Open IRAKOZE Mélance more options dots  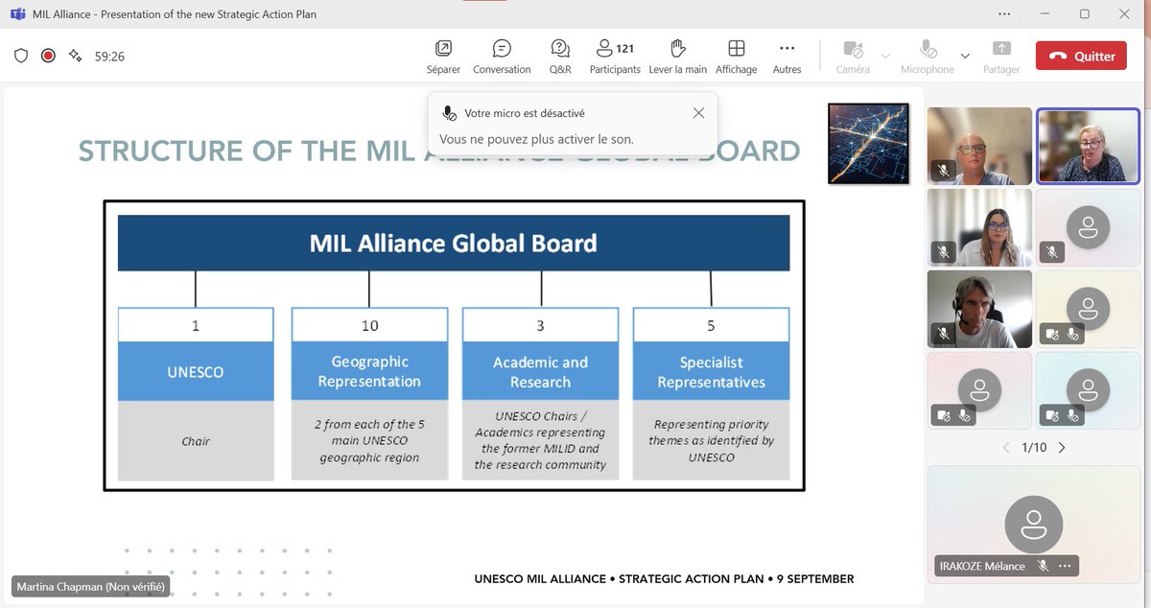point(1065,566)
